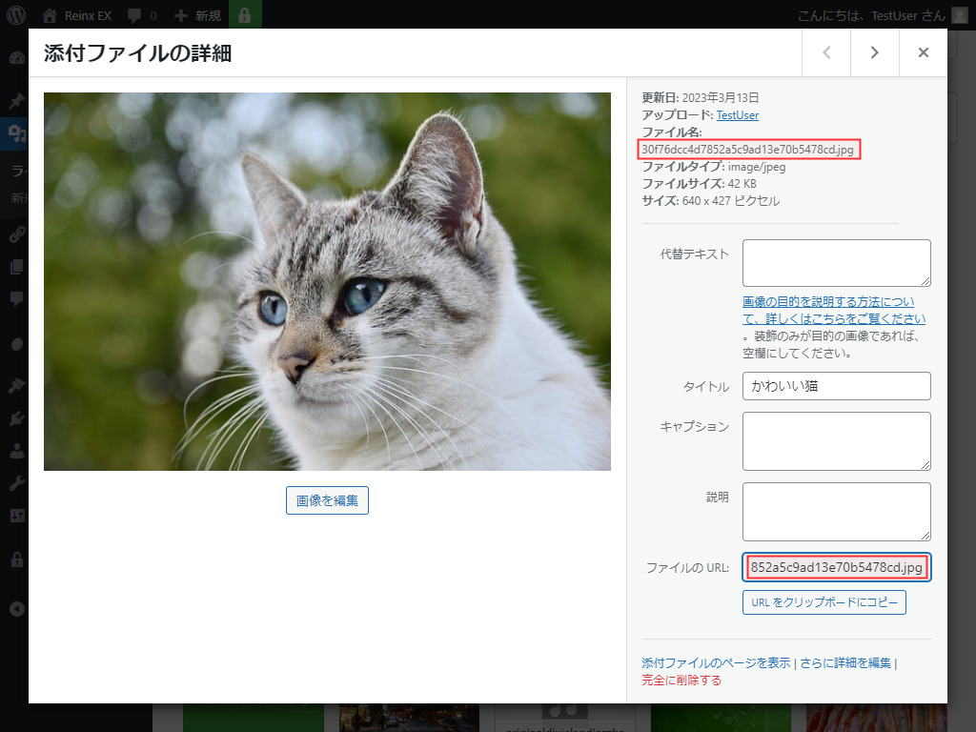Open the Appearance paintbrush icon in sidebar
Screen dimensions: 976x732
17,386
